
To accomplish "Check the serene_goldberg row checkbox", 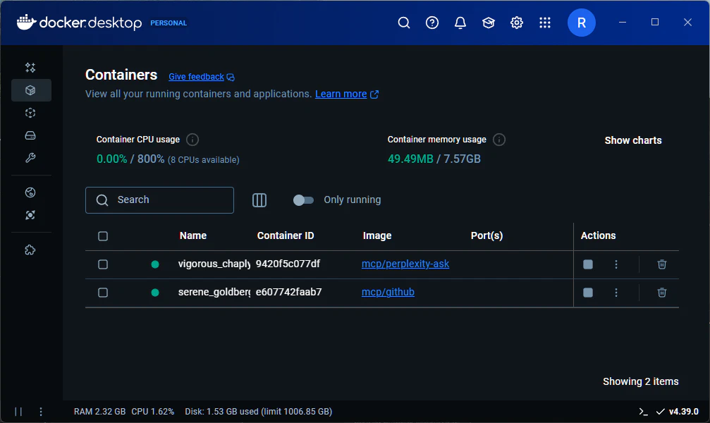I will point(103,293).
